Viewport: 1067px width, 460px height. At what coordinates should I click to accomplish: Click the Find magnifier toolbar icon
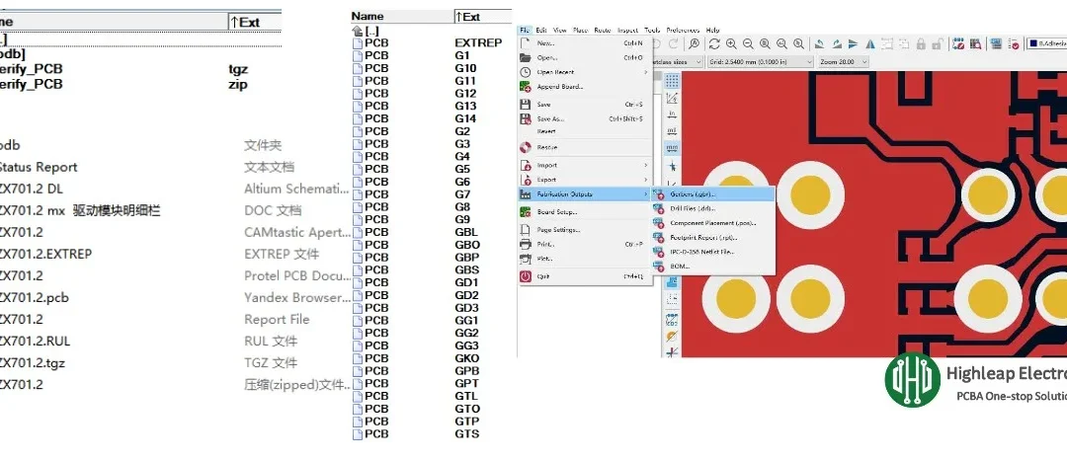[x=695, y=44]
